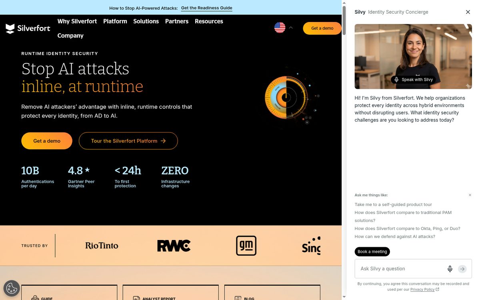Viewport: 480px width, 300px height.
Task: Click the Blog card icon
Action: (238, 298)
